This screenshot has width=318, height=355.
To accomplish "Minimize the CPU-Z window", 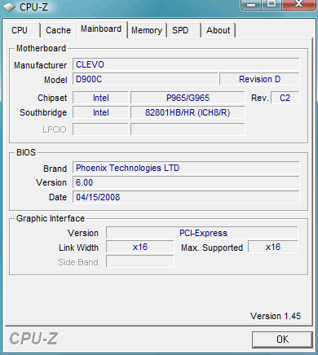I will click(251, 4).
